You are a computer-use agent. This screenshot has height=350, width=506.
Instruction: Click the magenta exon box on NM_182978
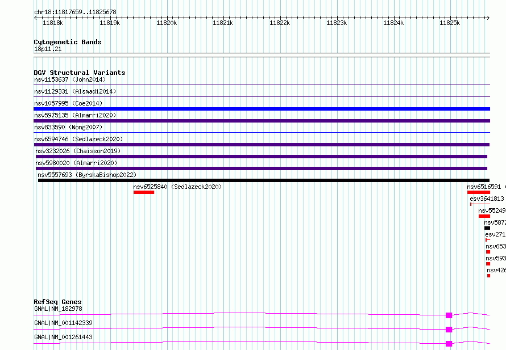pyautogui.click(x=449, y=315)
